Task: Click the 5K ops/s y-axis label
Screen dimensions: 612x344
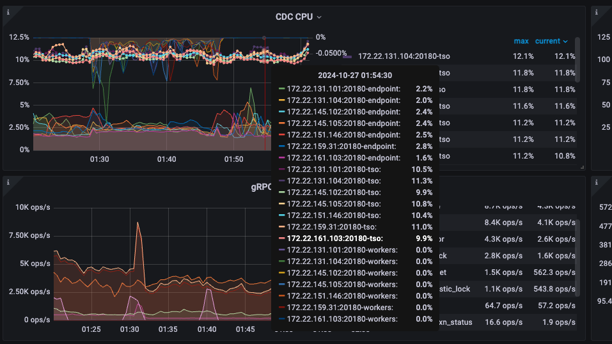Action: (35, 263)
